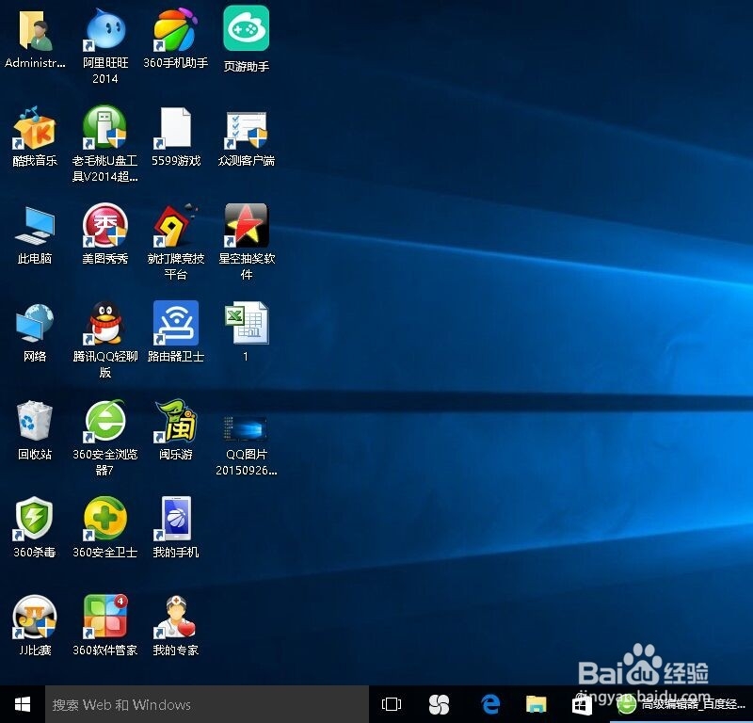
Task: Open 360安全卫士 shortcut
Action: (104, 519)
